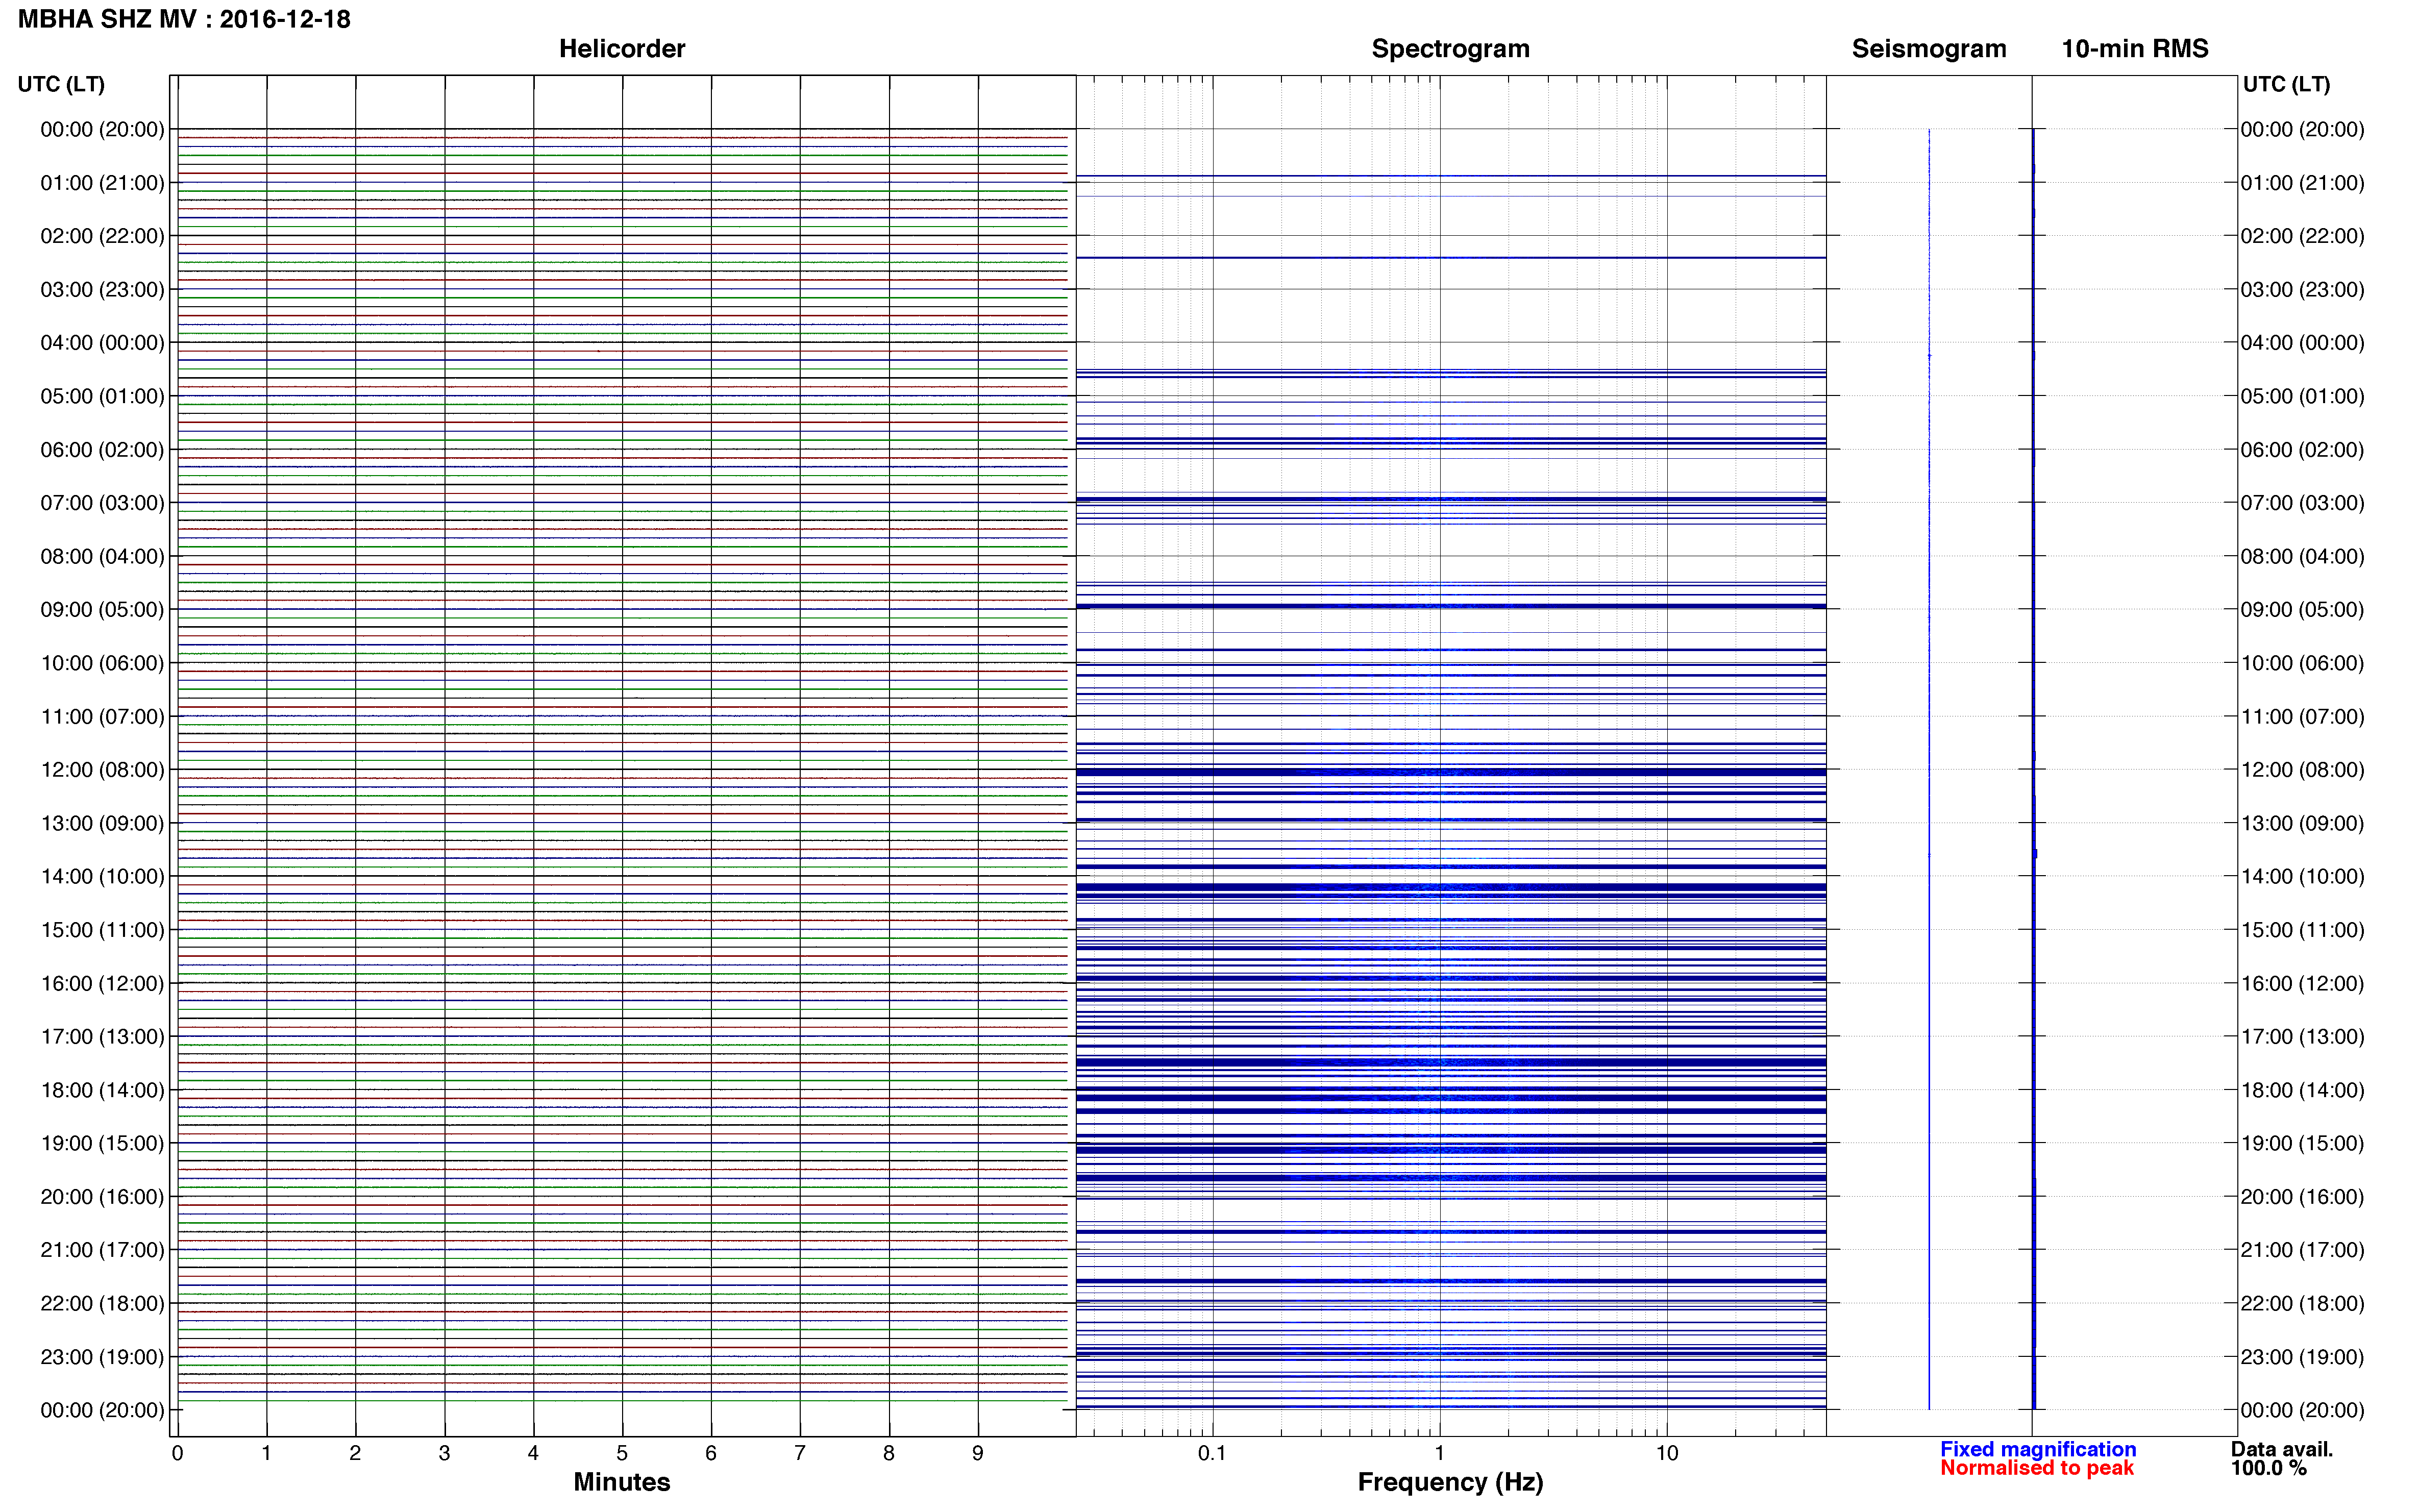
Task: Click right axis label 01:00 (21:00)
Action: tap(2302, 183)
